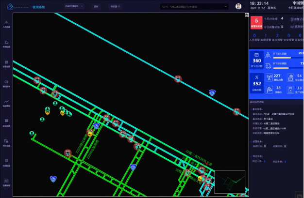This screenshot has height=198, width=304.
Task: Open the speaker 通知指令 sidebar icon
Action: pyautogui.click(x=6, y=82)
